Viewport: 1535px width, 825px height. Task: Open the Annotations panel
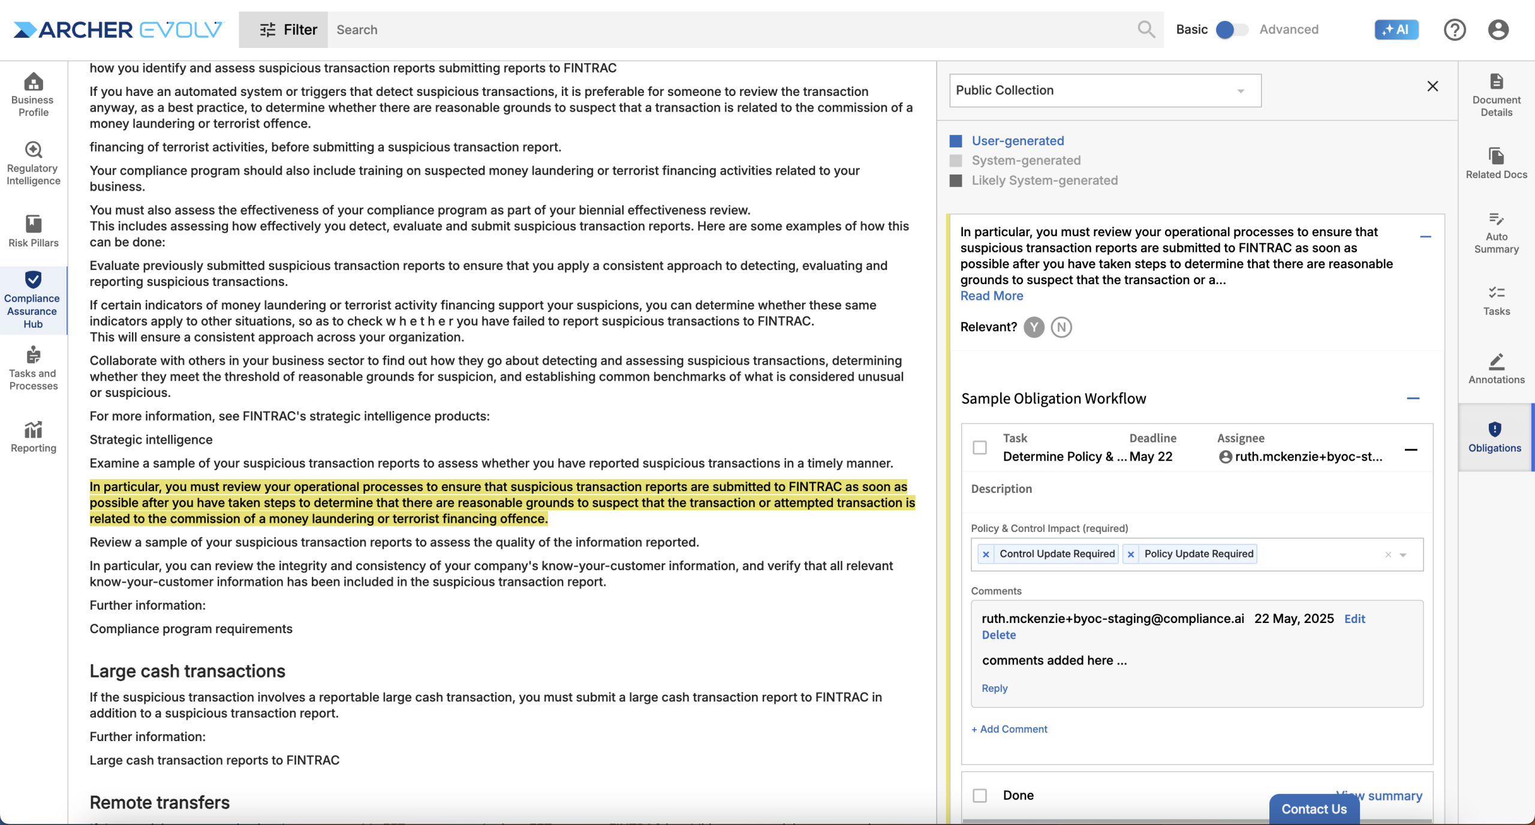pyautogui.click(x=1496, y=368)
